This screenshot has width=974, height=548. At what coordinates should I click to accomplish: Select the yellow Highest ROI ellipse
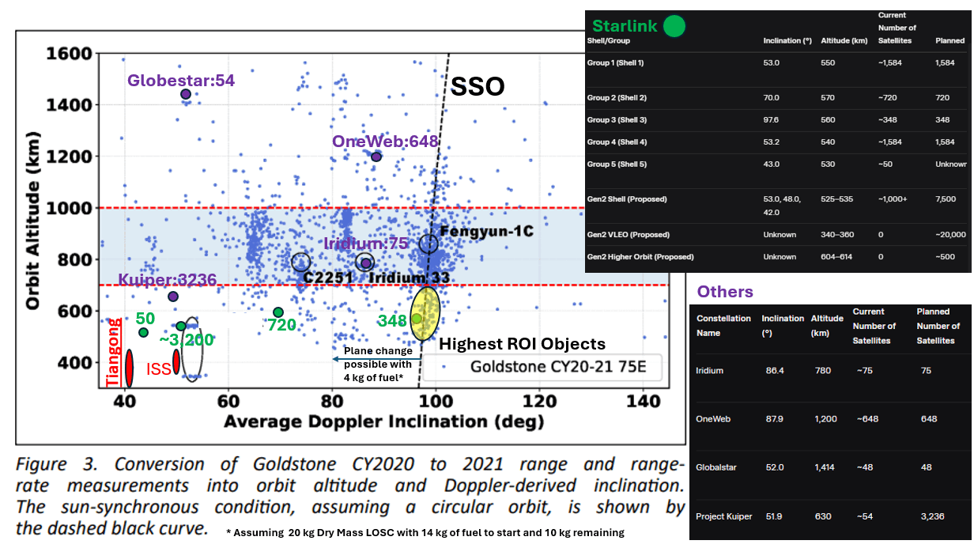coord(426,314)
